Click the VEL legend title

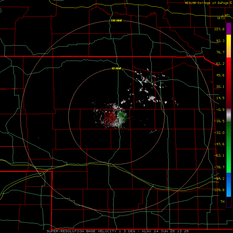(227, 16)
